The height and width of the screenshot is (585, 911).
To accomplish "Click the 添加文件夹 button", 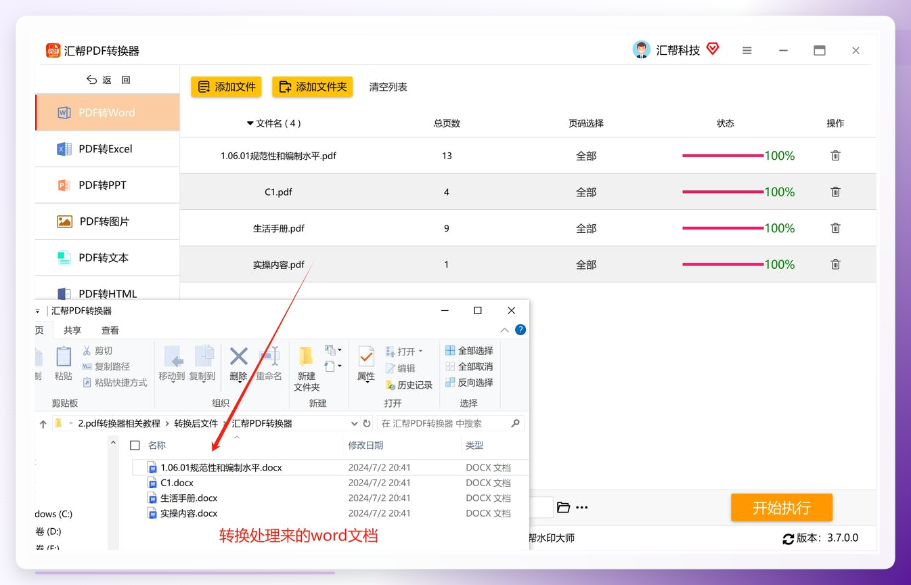I will 313,87.
